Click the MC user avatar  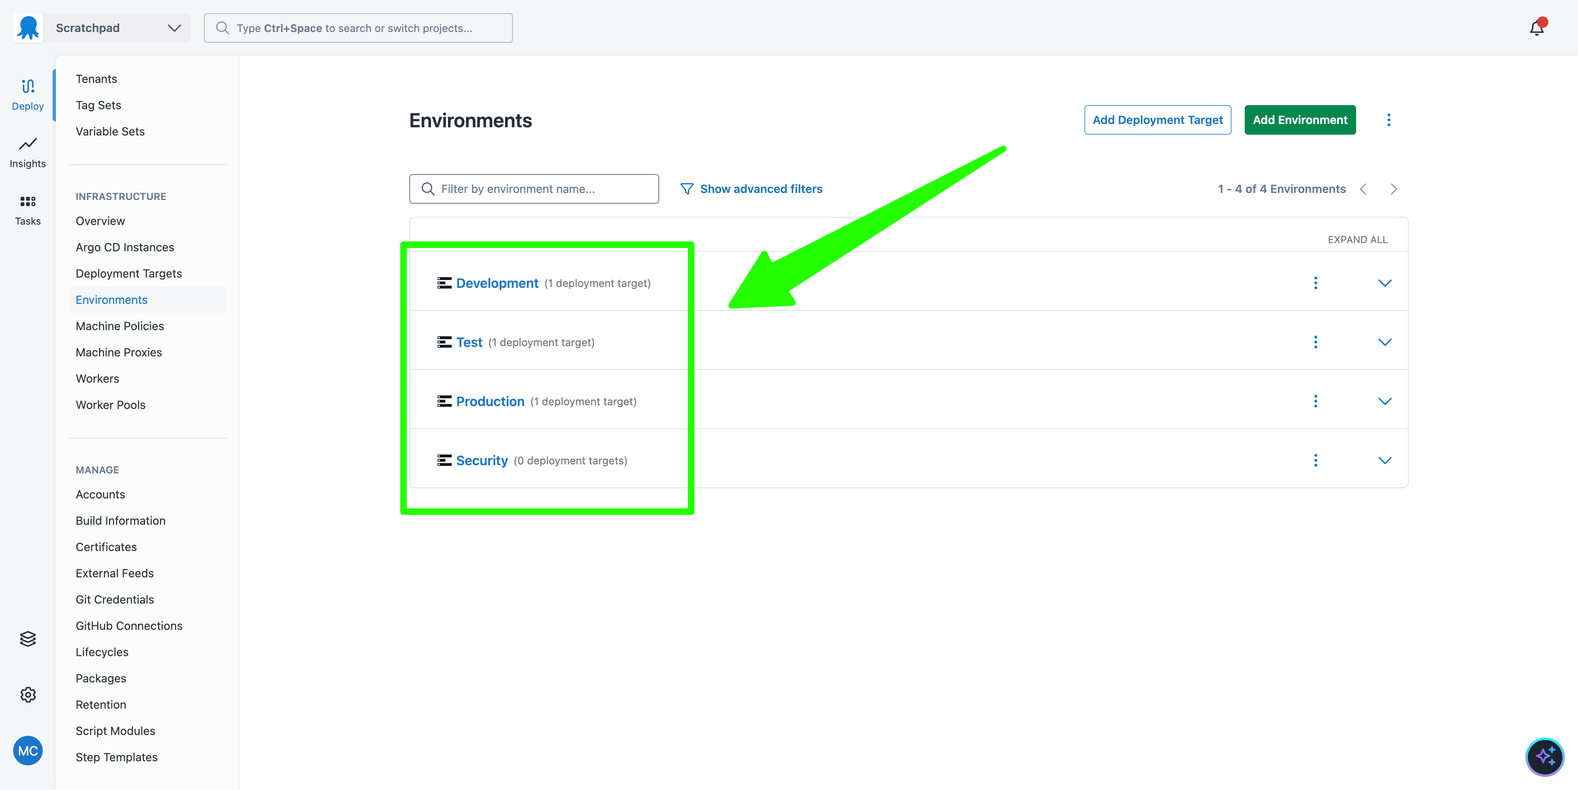coord(28,751)
